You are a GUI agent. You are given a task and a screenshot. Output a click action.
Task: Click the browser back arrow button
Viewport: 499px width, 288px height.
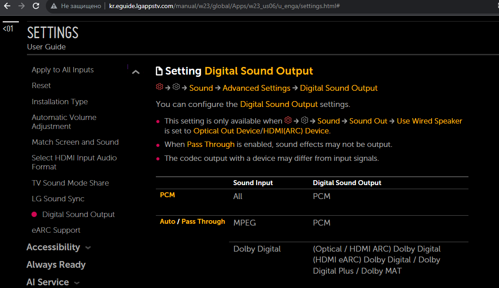point(7,6)
